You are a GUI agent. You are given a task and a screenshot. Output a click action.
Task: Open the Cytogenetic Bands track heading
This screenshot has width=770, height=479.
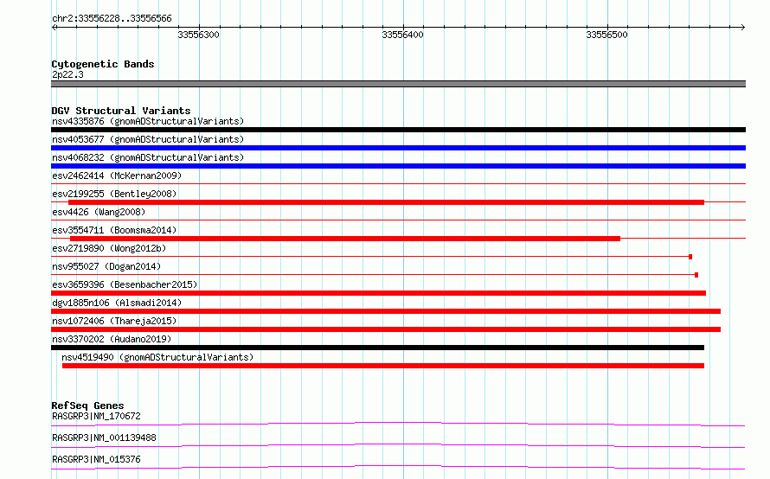tap(103, 64)
